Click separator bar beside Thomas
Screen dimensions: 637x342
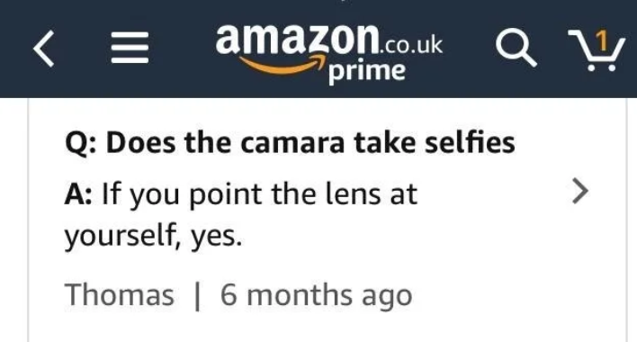click(197, 296)
